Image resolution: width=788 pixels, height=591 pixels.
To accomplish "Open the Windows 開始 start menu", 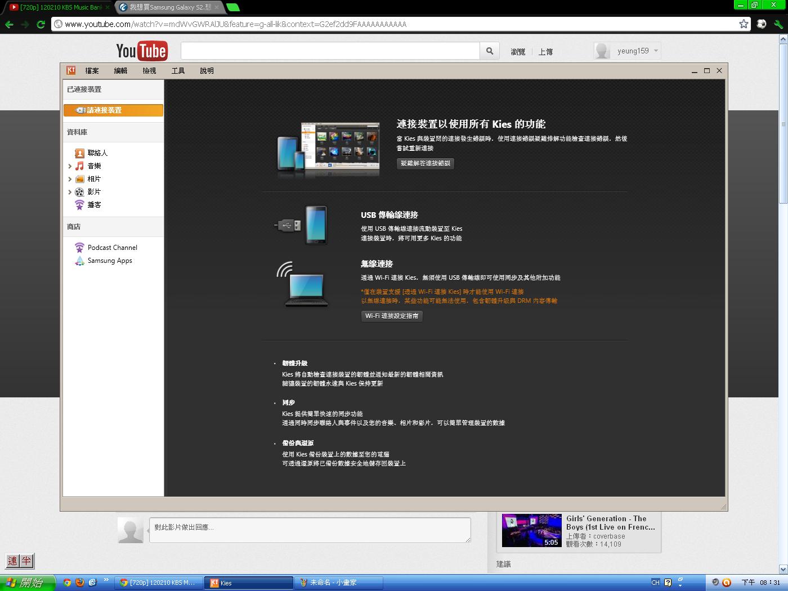I will pyautogui.click(x=28, y=583).
